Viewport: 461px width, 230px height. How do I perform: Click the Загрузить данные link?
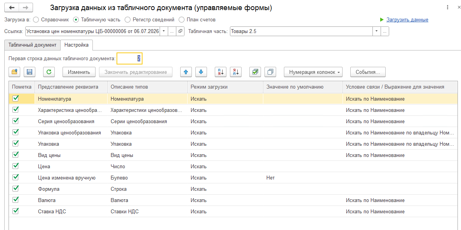407,20
